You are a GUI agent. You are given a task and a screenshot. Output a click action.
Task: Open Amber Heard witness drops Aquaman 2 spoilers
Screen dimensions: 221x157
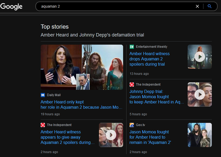point(150,59)
